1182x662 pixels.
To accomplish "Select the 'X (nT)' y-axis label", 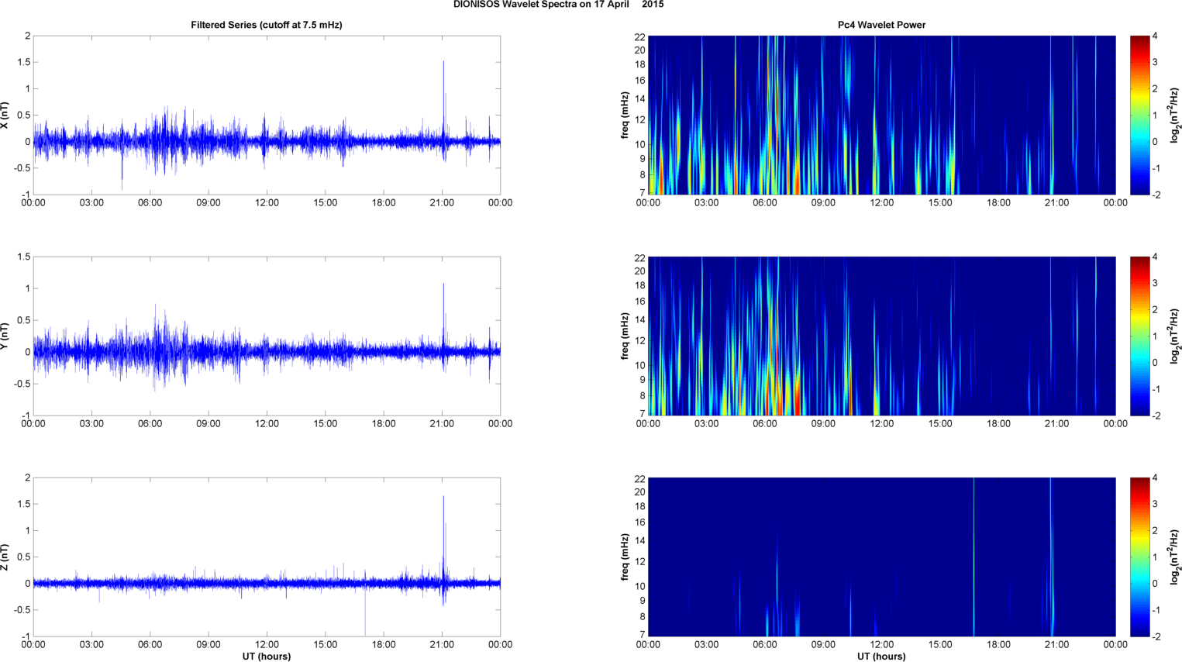I will coord(5,115).
